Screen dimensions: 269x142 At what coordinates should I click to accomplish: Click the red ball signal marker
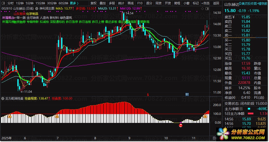[x=181, y=125]
